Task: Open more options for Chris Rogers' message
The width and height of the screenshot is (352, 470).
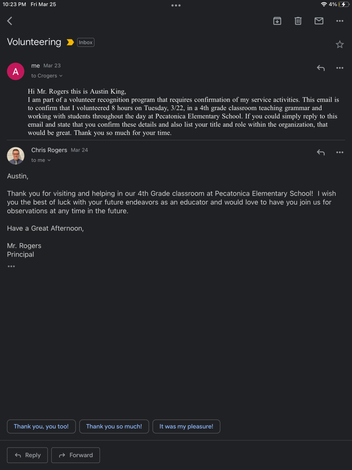Action: 340,152
